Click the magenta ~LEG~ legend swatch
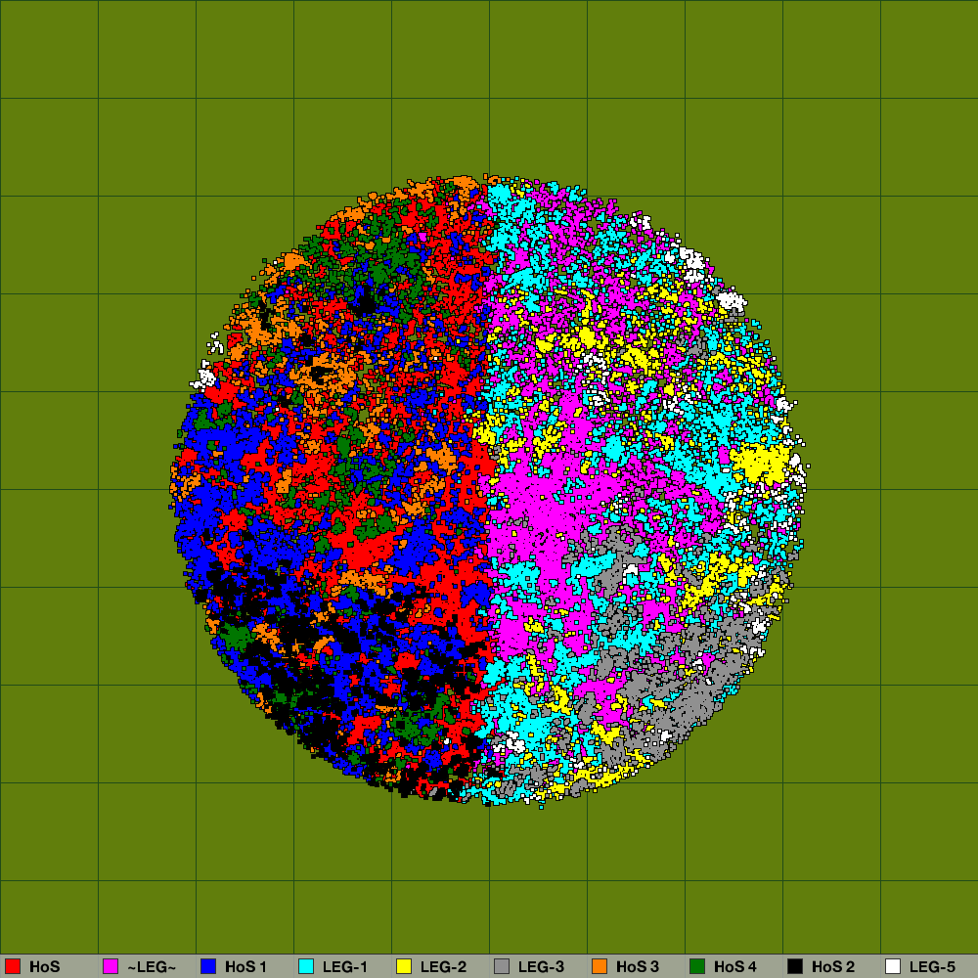This screenshot has height=978, width=978. 111,966
